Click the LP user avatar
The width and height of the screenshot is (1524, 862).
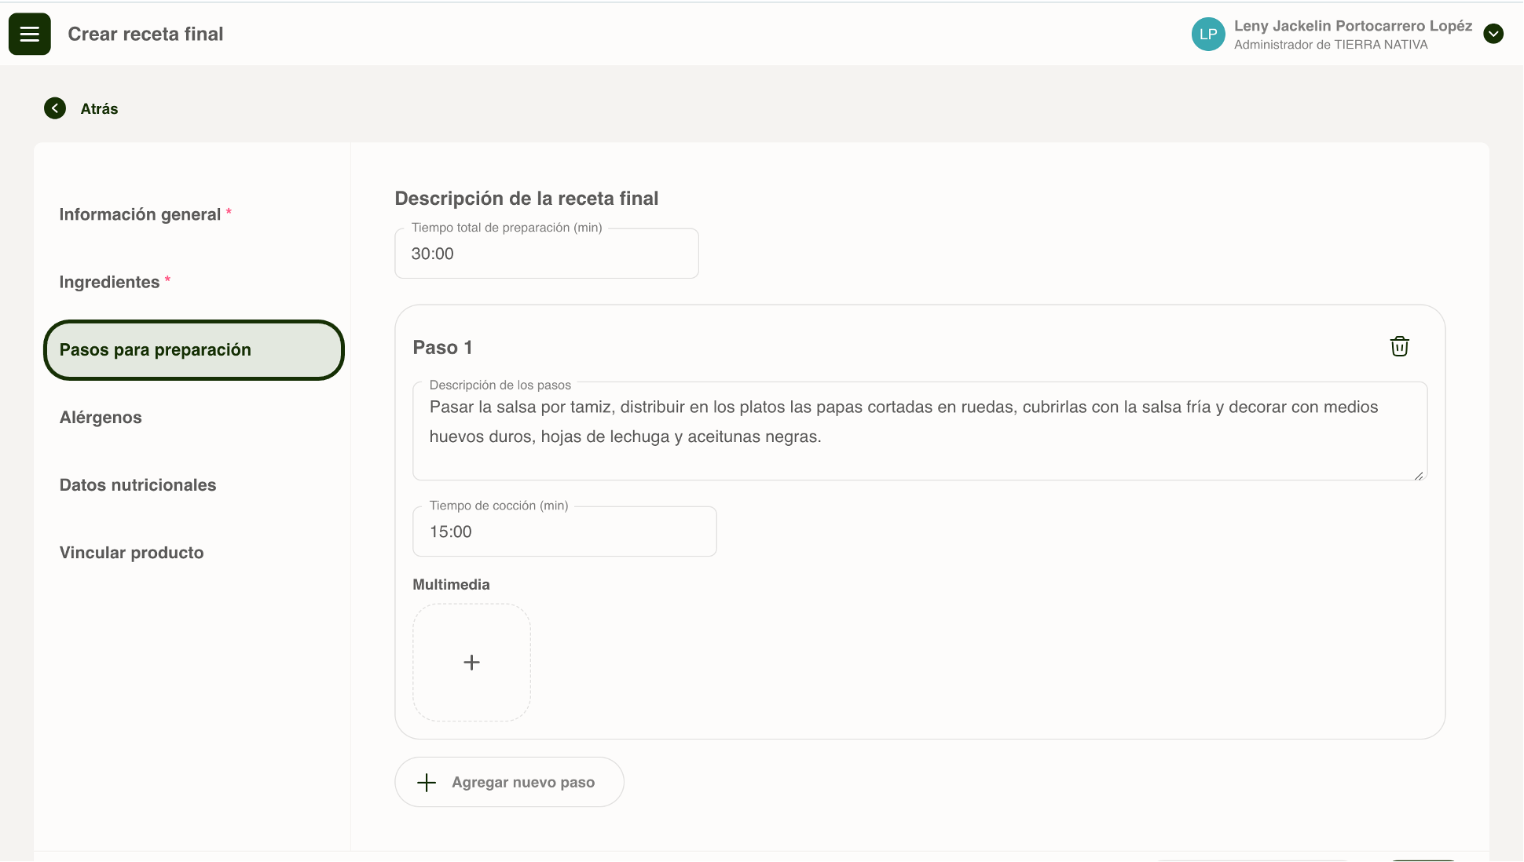tap(1207, 35)
